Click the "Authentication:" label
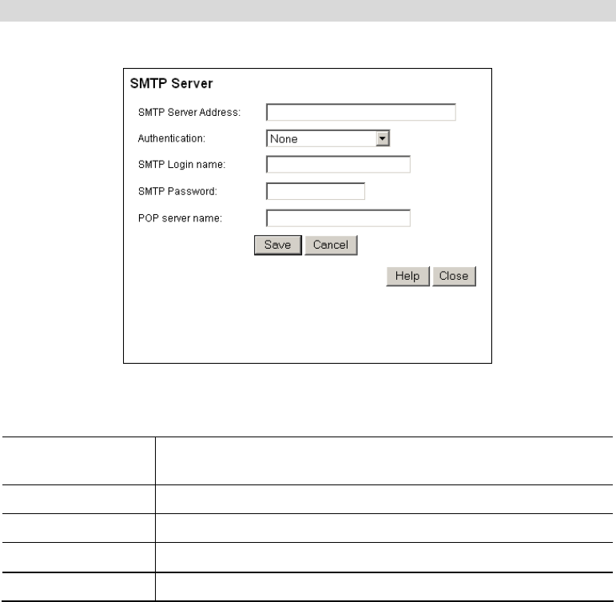Screen dimensions: 616x602 tap(171, 138)
